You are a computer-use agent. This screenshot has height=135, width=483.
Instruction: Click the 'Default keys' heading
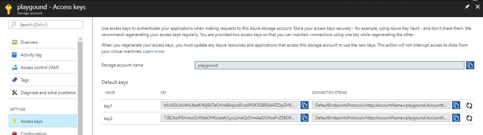point(115,83)
